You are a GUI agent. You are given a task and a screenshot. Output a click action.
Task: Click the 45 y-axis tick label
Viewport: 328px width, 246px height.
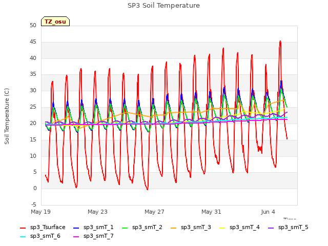[x=33, y=42]
